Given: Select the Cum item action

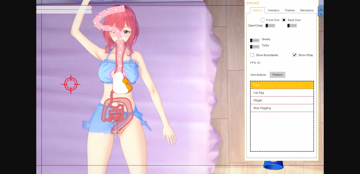Looking at the screenshot, I should click(282, 85).
